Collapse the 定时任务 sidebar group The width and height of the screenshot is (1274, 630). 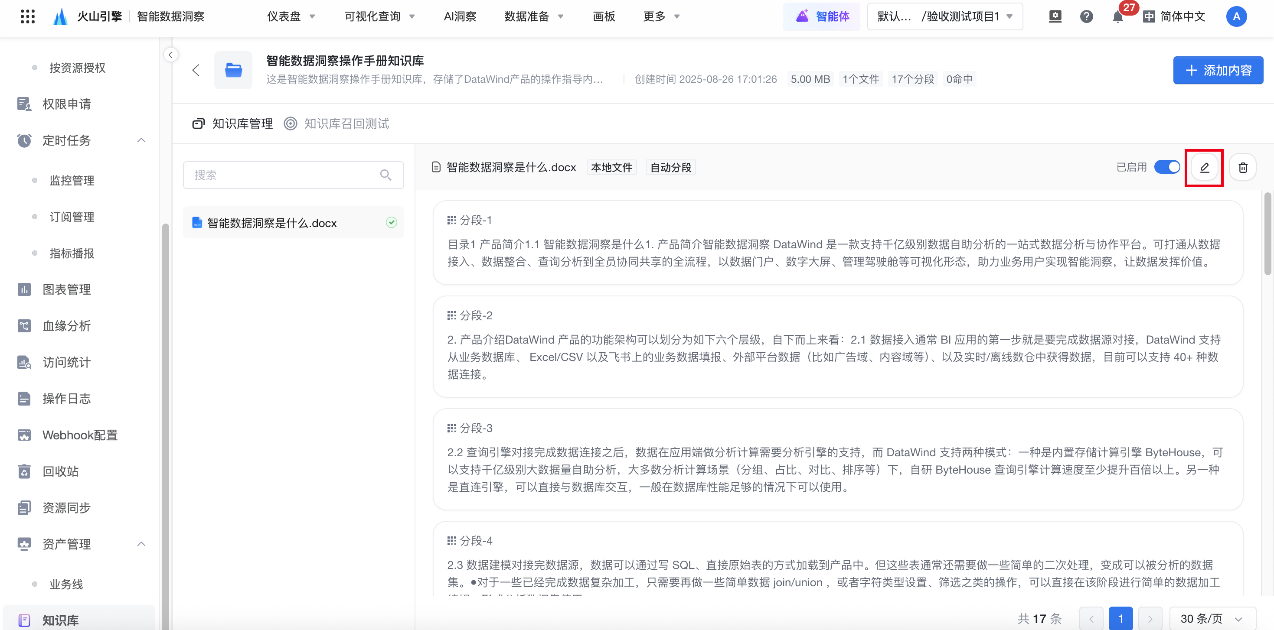(x=141, y=140)
